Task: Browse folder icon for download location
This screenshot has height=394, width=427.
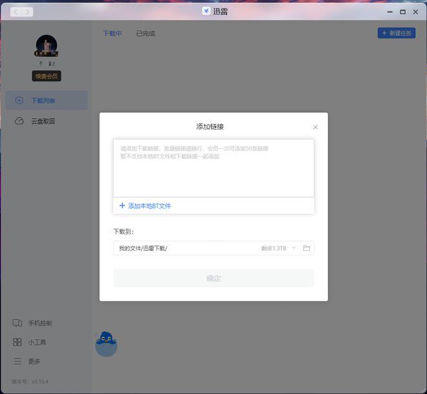Action: point(307,248)
